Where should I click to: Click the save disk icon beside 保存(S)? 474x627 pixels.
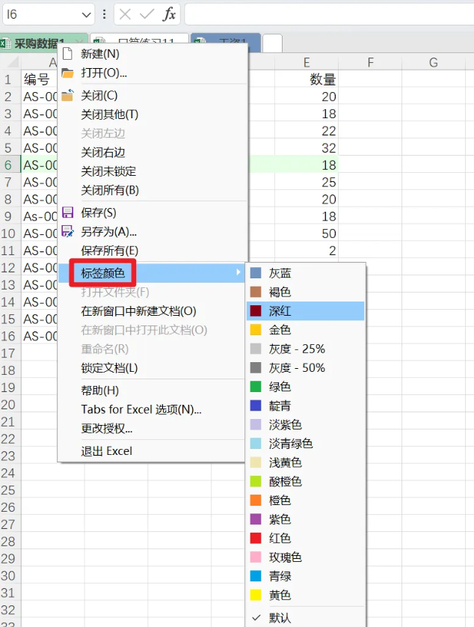68,213
